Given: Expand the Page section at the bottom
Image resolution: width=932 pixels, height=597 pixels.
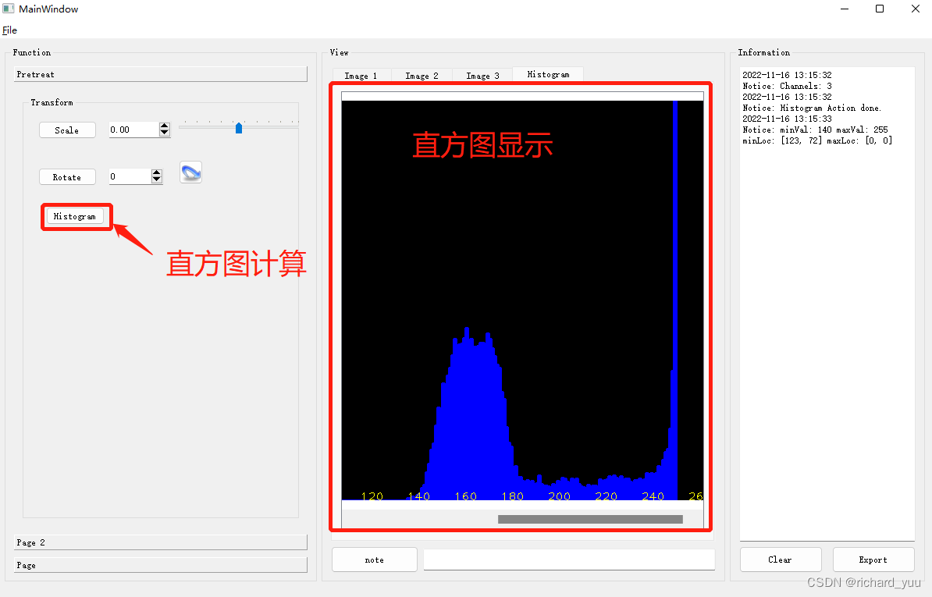Looking at the screenshot, I should pyautogui.click(x=160, y=564).
